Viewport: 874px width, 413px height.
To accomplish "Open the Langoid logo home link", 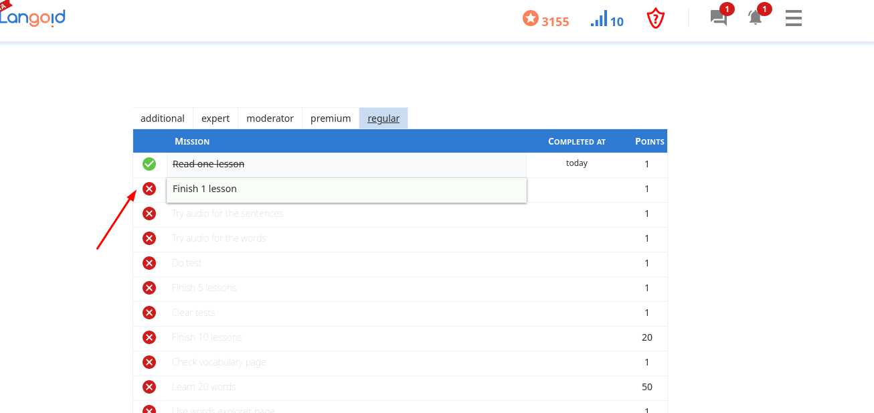I will point(32,17).
